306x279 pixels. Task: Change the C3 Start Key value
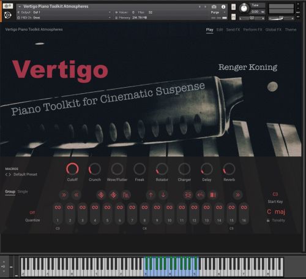(x=275, y=194)
